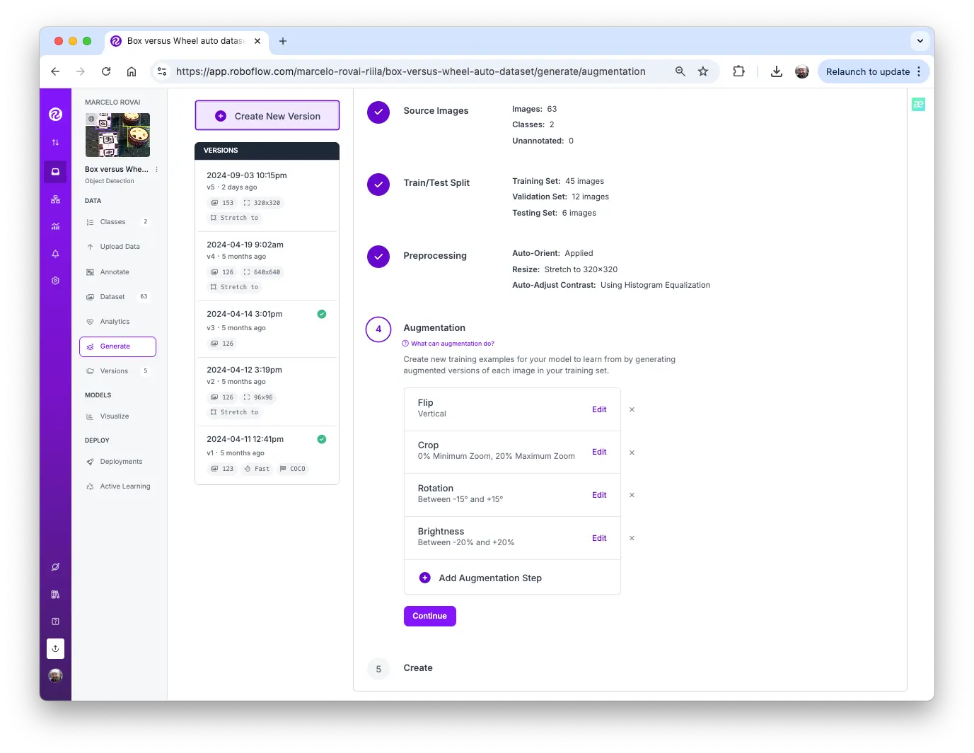This screenshot has width=974, height=753.
Task: Open notifications bell in purple sidebar
Action: (x=55, y=254)
